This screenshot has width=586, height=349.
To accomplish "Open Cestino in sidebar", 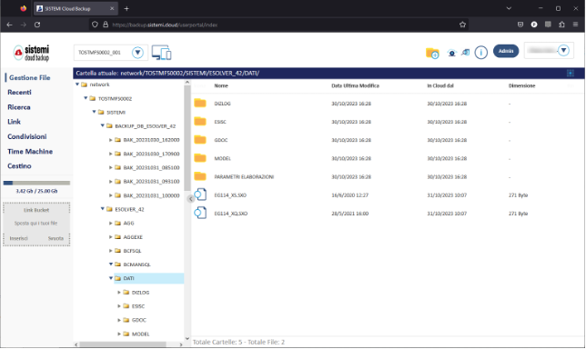I will 19,166.
